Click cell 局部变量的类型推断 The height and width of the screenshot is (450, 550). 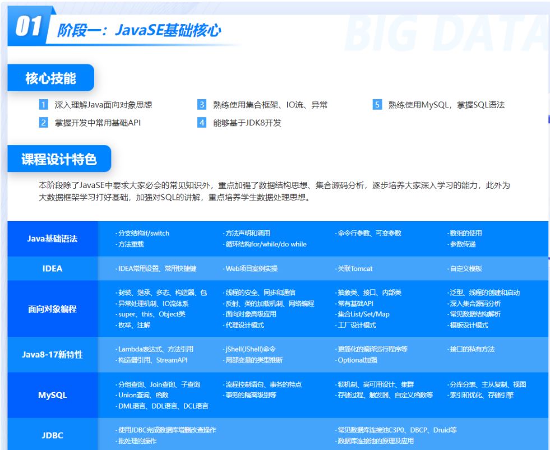(x=253, y=360)
